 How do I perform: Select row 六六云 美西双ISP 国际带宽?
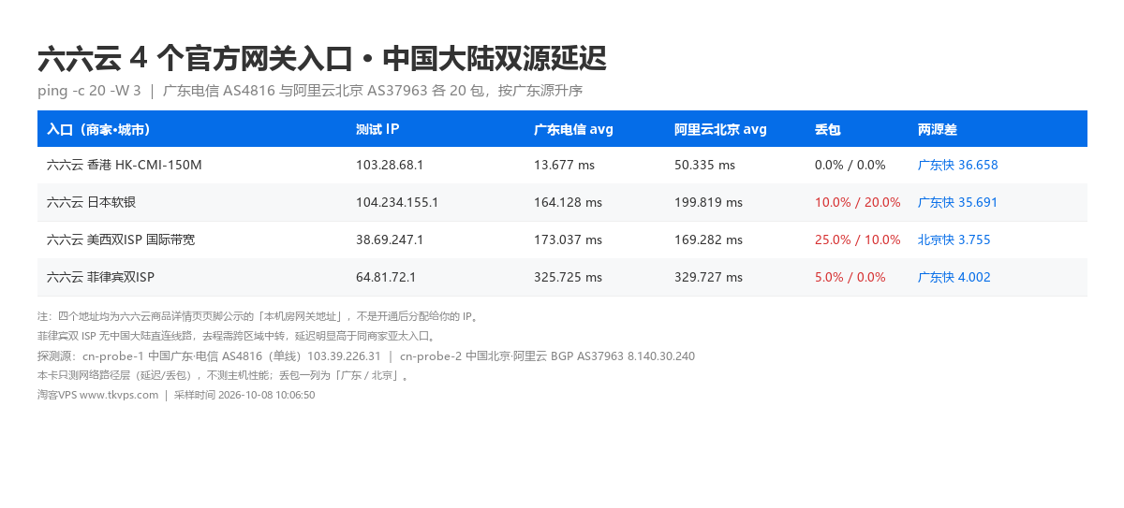click(x=562, y=239)
